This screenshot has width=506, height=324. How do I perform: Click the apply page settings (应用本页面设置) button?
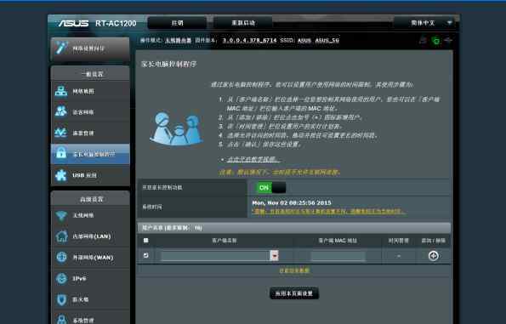[294, 293]
